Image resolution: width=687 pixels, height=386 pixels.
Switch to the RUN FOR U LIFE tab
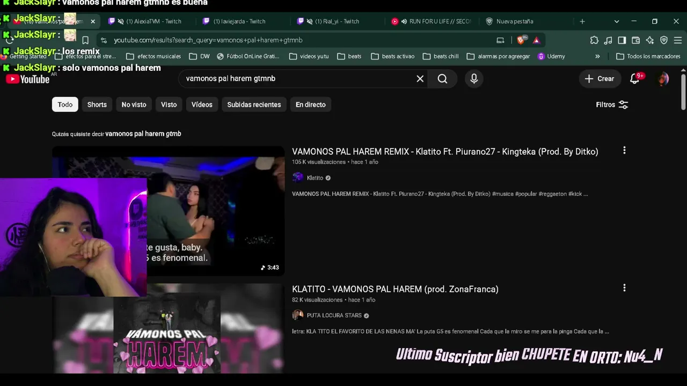click(x=433, y=21)
